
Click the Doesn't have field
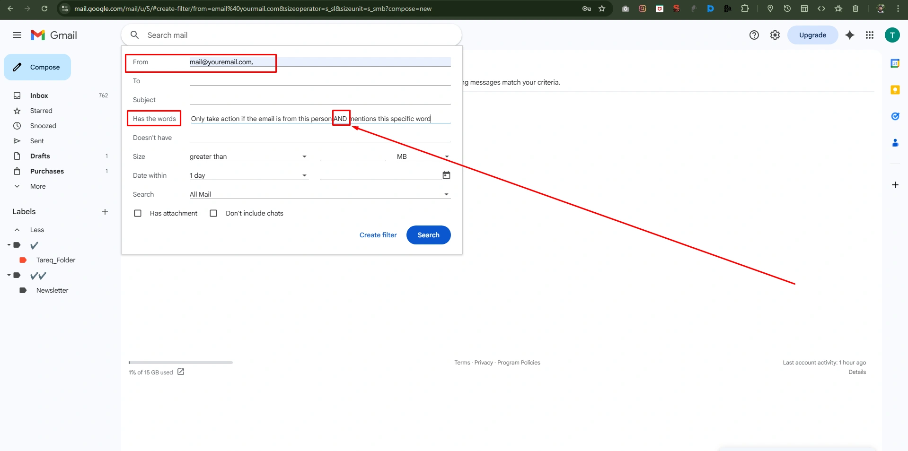pyautogui.click(x=320, y=138)
